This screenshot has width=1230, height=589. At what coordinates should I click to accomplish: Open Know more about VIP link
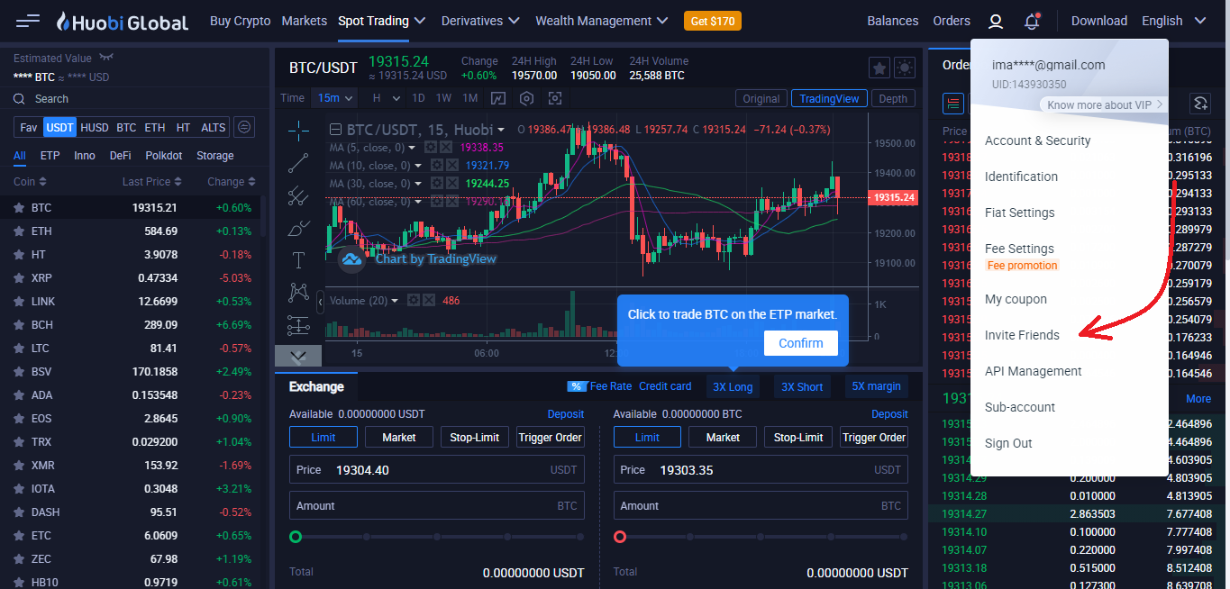[1105, 104]
